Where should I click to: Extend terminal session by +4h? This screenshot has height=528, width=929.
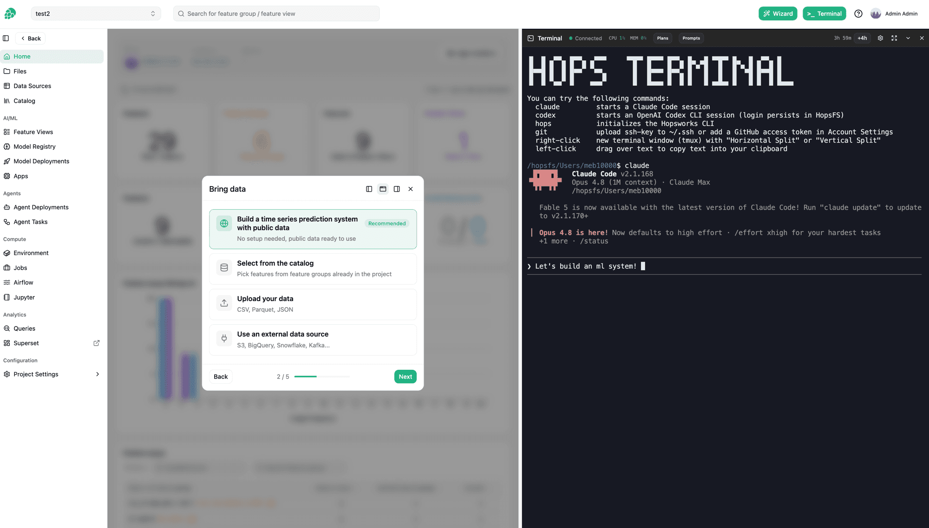[862, 38]
